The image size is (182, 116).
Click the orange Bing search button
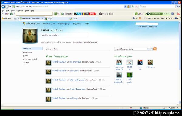pos(155,49)
